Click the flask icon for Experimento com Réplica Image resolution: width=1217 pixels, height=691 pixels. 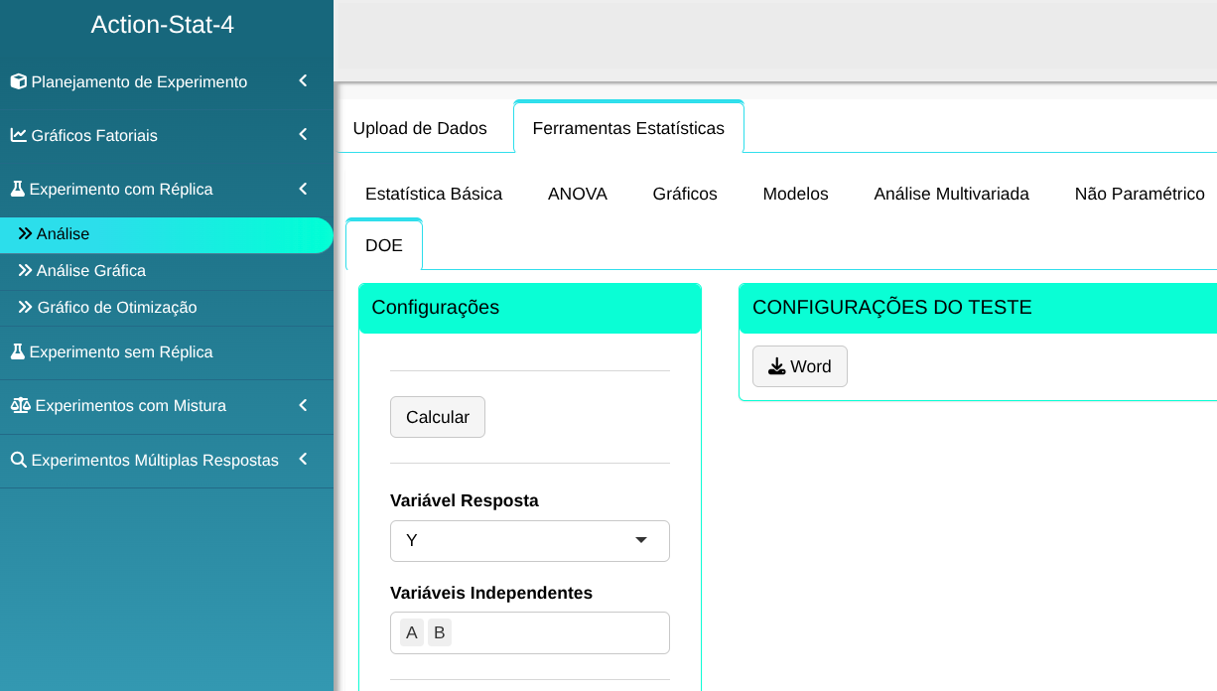[18, 189]
